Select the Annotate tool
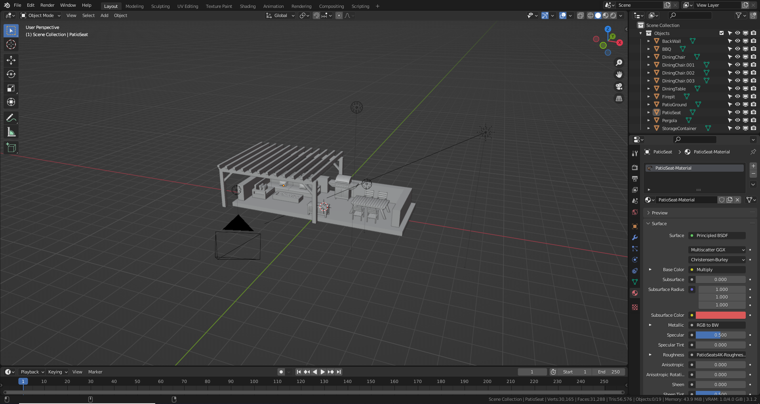 click(11, 117)
